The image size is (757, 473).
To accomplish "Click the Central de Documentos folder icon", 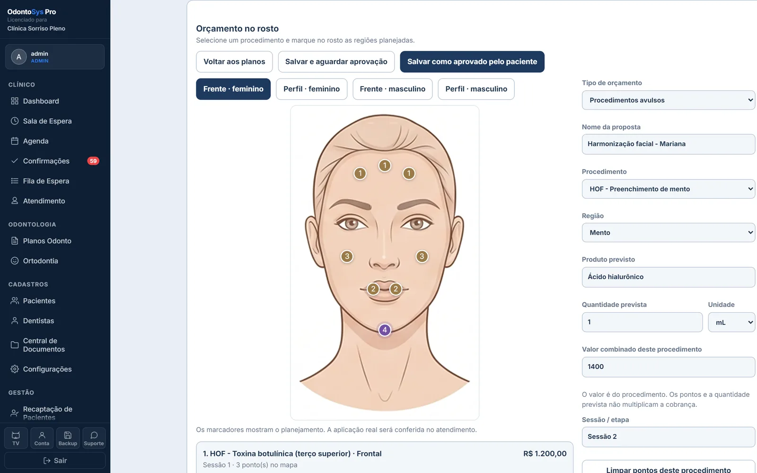I will (x=15, y=345).
